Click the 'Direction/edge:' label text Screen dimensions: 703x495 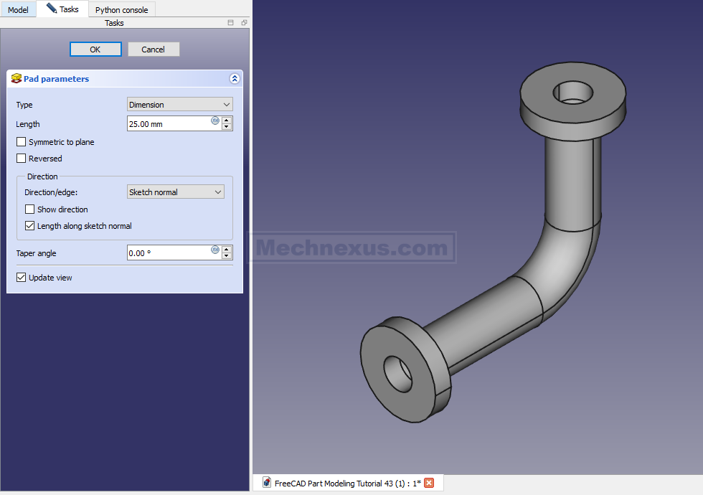click(51, 192)
